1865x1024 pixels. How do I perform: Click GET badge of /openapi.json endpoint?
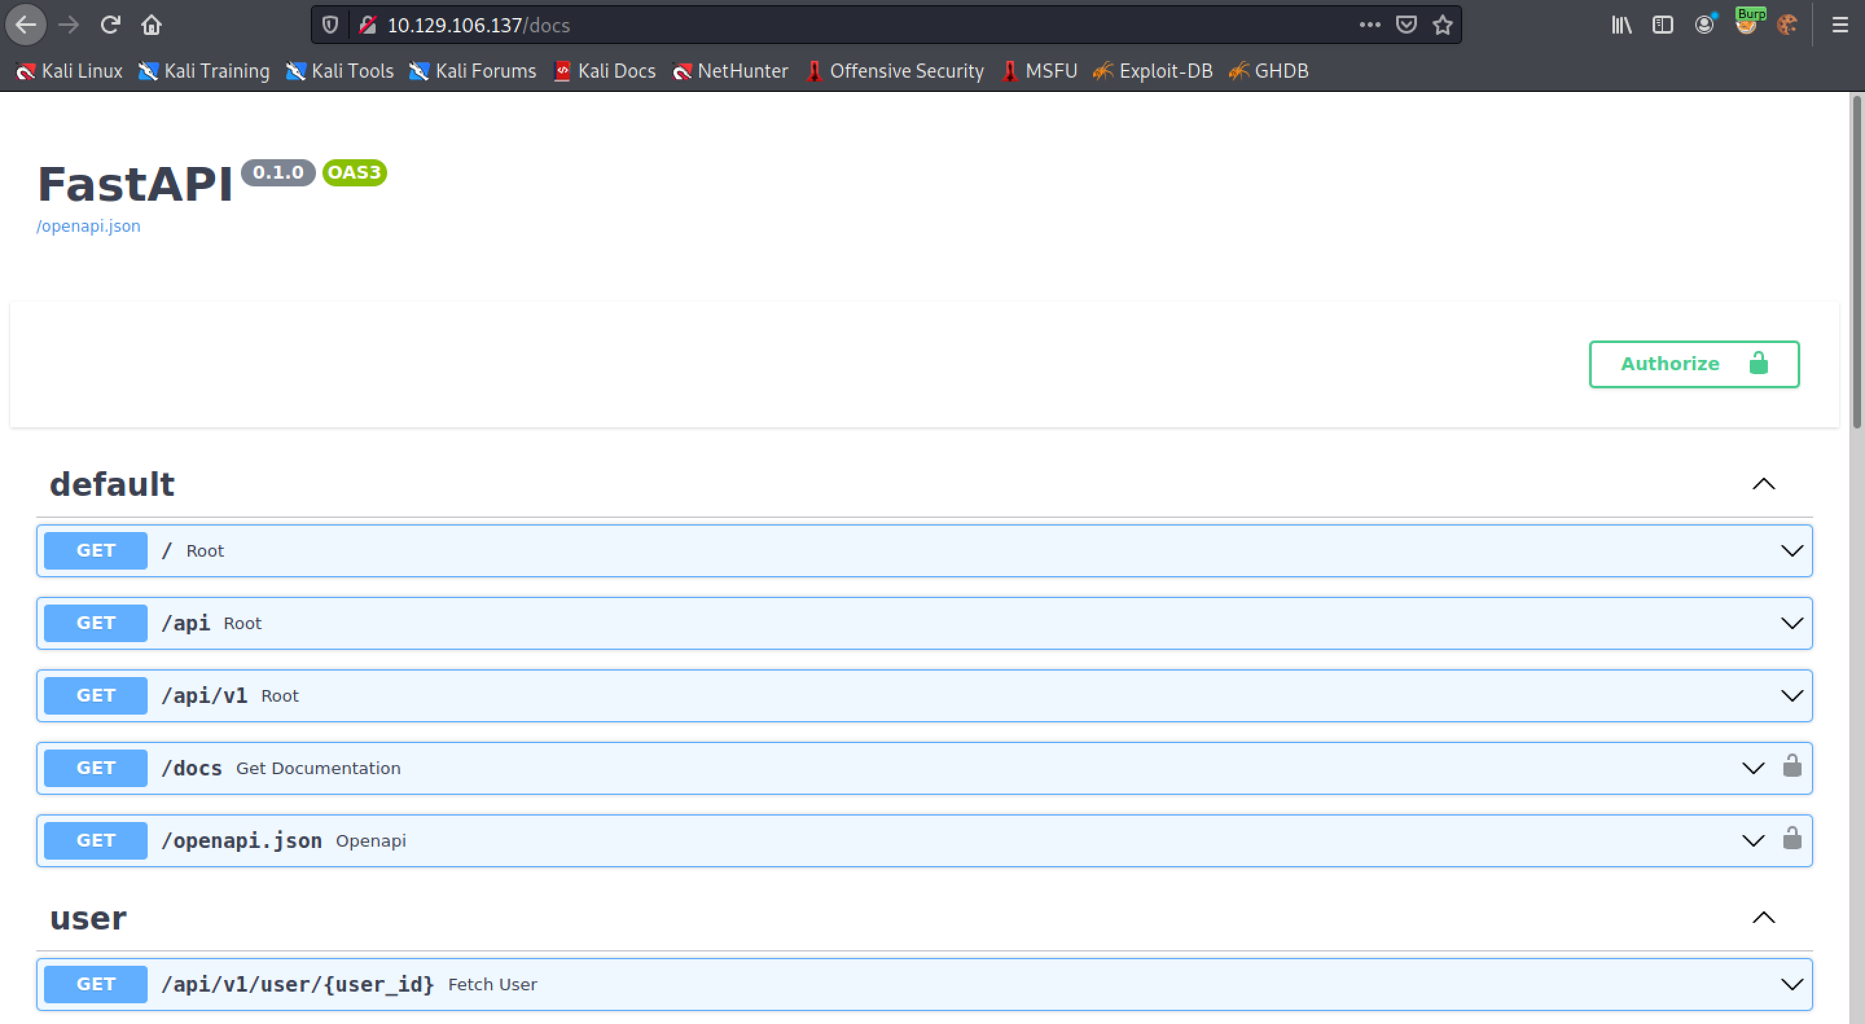pyautogui.click(x=96, y=840)
